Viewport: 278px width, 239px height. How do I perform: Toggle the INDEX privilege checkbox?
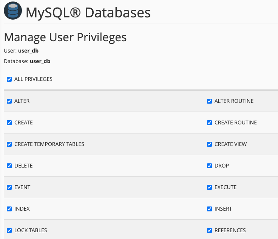click(x=9, y=209)
